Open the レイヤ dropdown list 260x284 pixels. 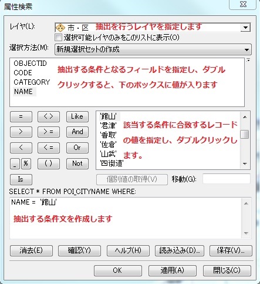(245, 28)
